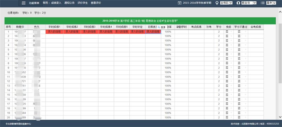
Task: Click the 平时评定 column header
Action: [137, 27]
